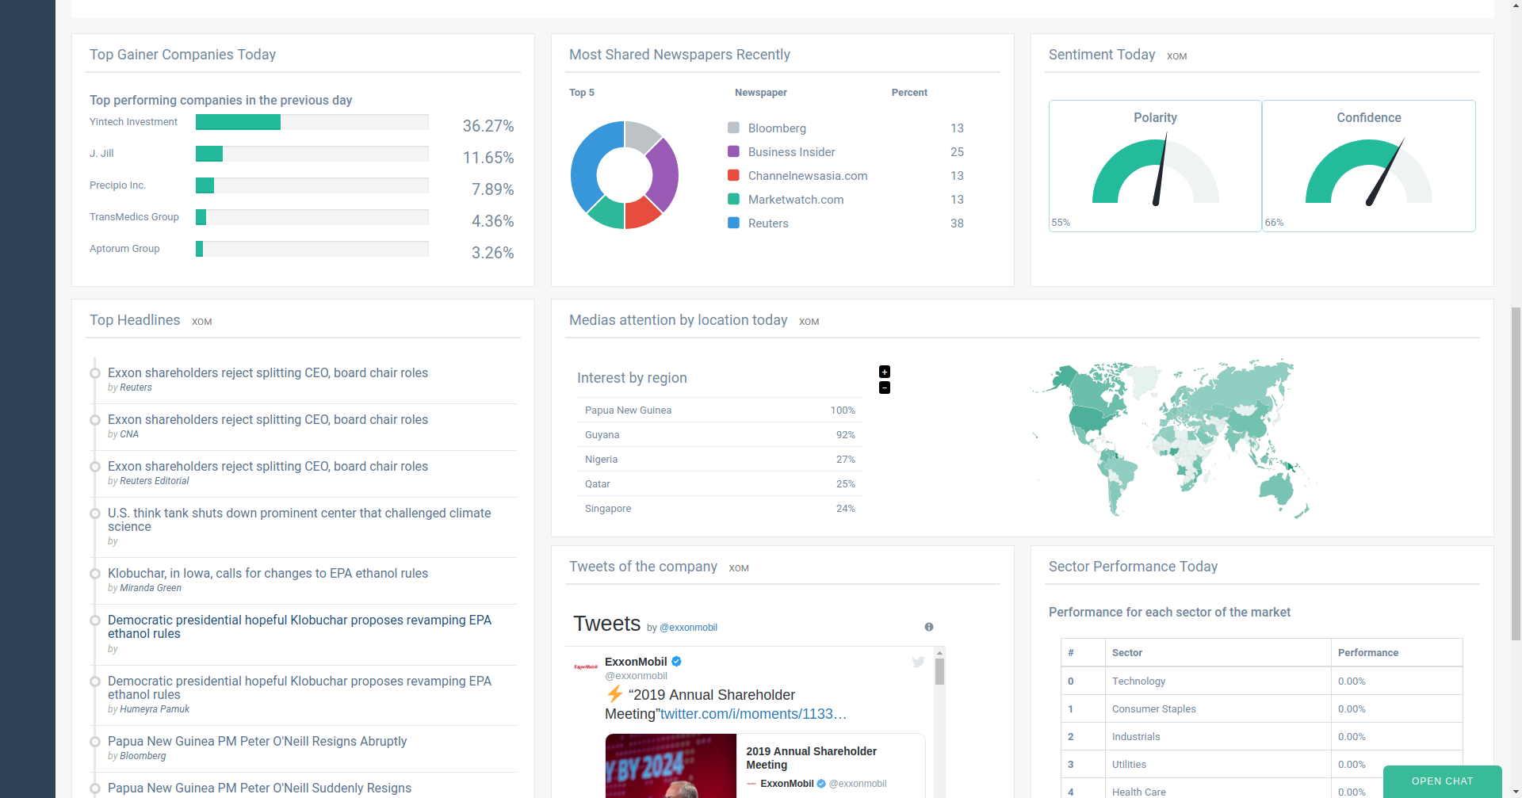Click the 66% confidence value
This screenshot has width=1522, height=798.
(x=1274, y=223)
